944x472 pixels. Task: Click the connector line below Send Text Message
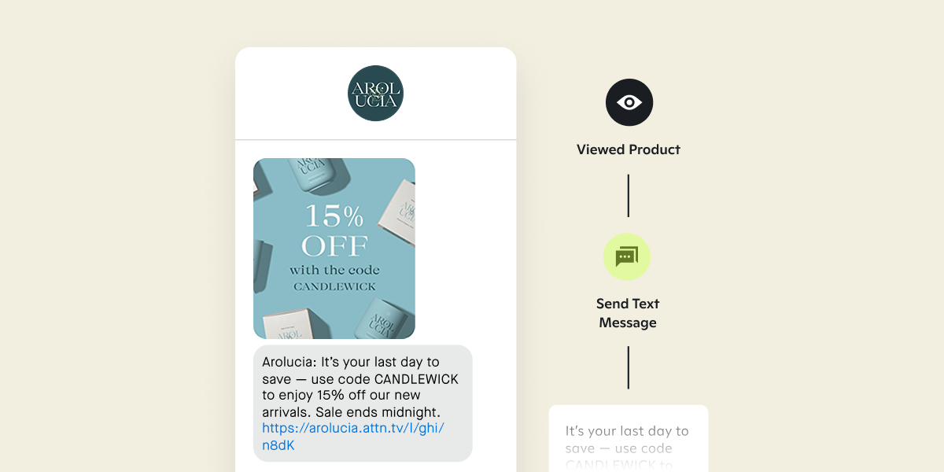(628, 367)
